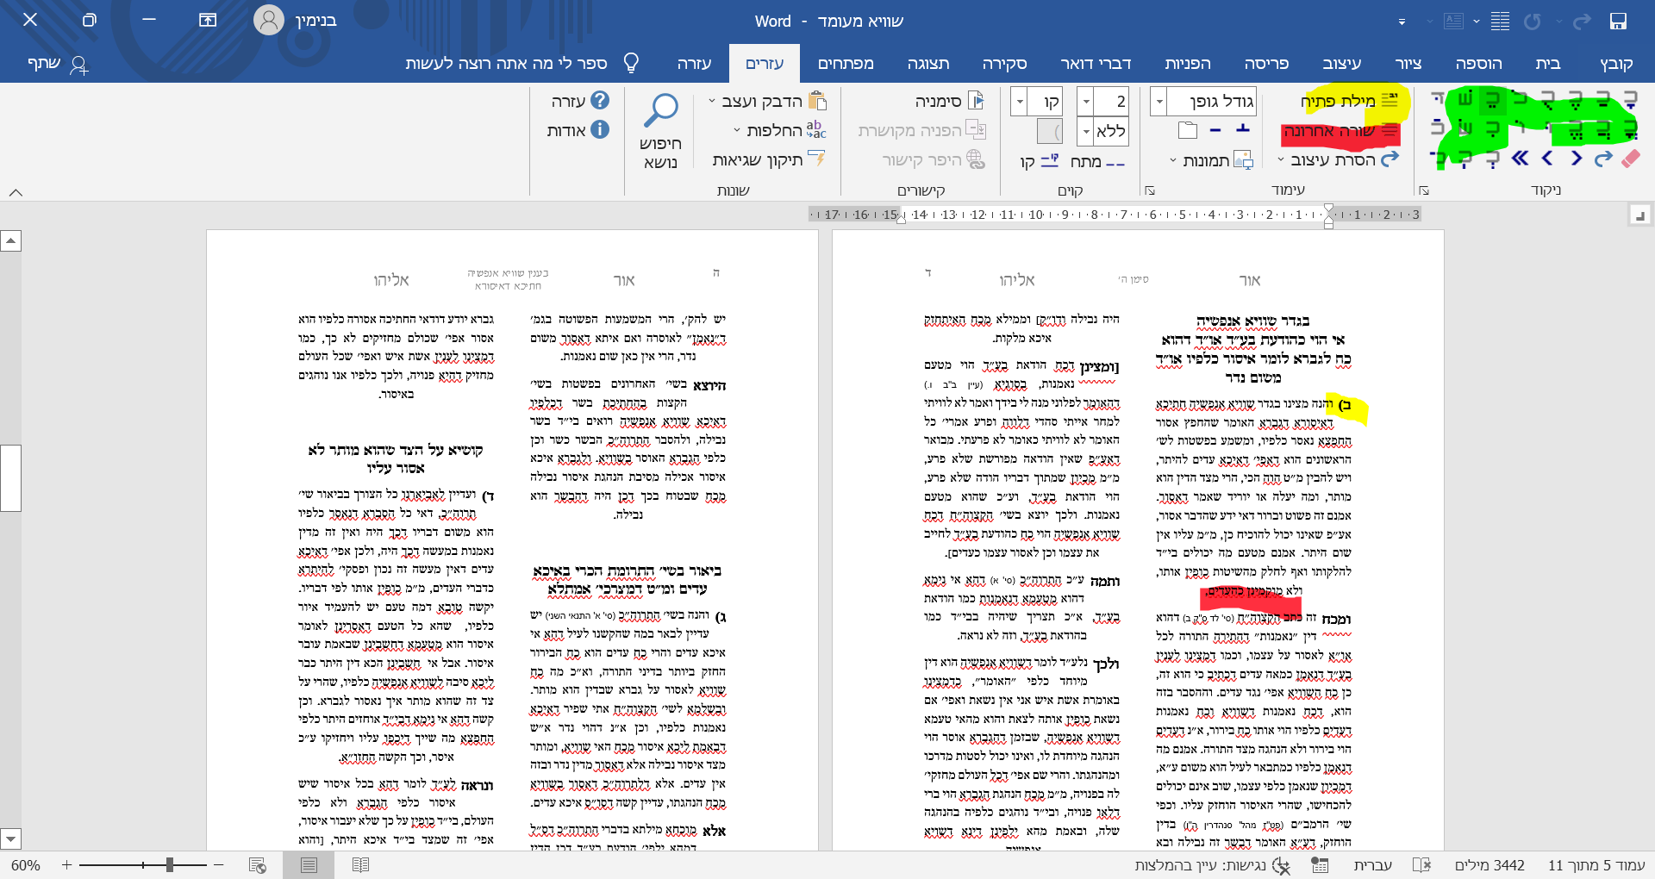Click the zoom out minus button
The width and height of the screenshot is (1655, 879).
[218, 864]
